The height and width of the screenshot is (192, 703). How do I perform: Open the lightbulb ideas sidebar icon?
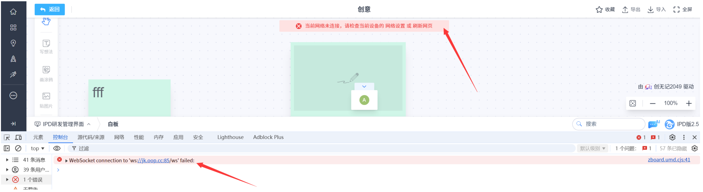click(13, 43)
